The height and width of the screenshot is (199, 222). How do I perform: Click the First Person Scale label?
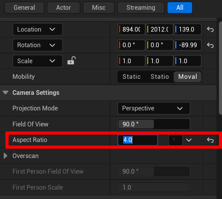pyautogui.click(x=38, y=187)
